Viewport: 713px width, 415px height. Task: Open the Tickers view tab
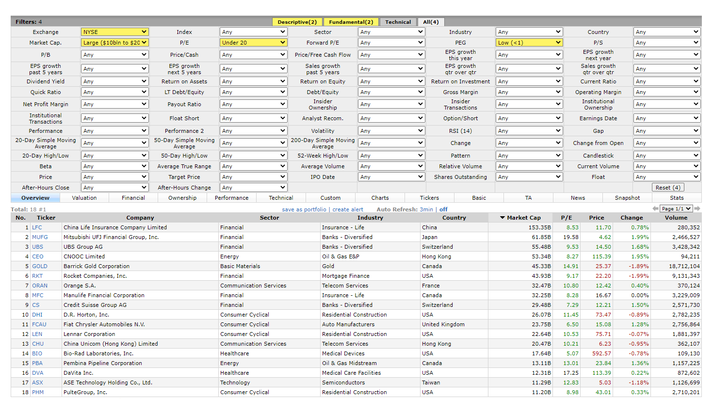pyautogui.click(x=430, y=198)
